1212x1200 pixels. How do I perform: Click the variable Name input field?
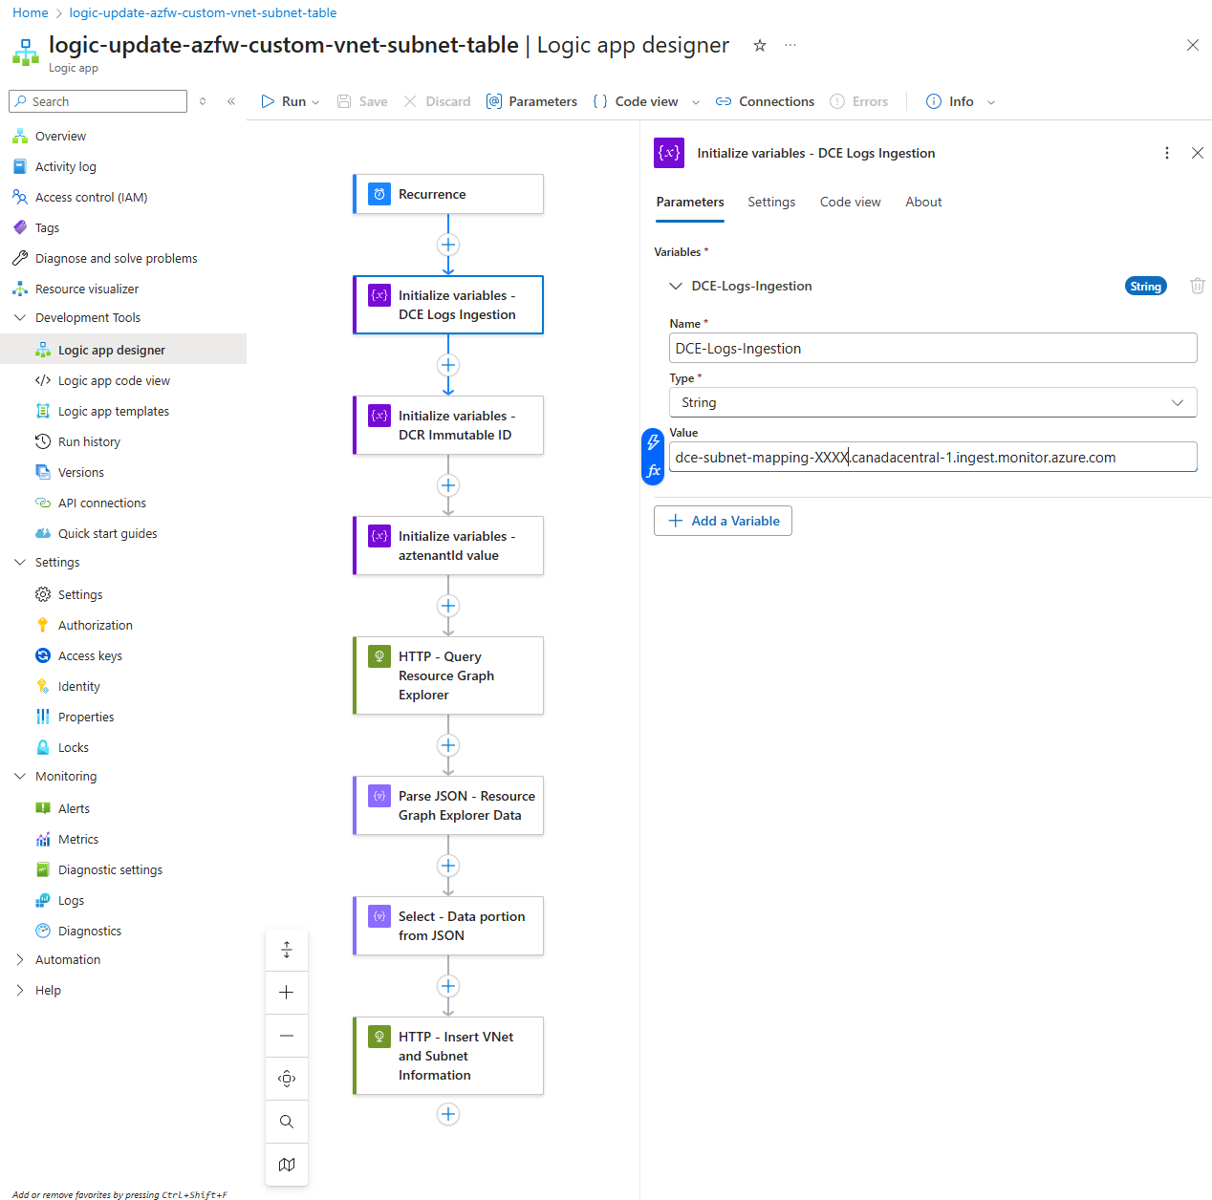932,349
